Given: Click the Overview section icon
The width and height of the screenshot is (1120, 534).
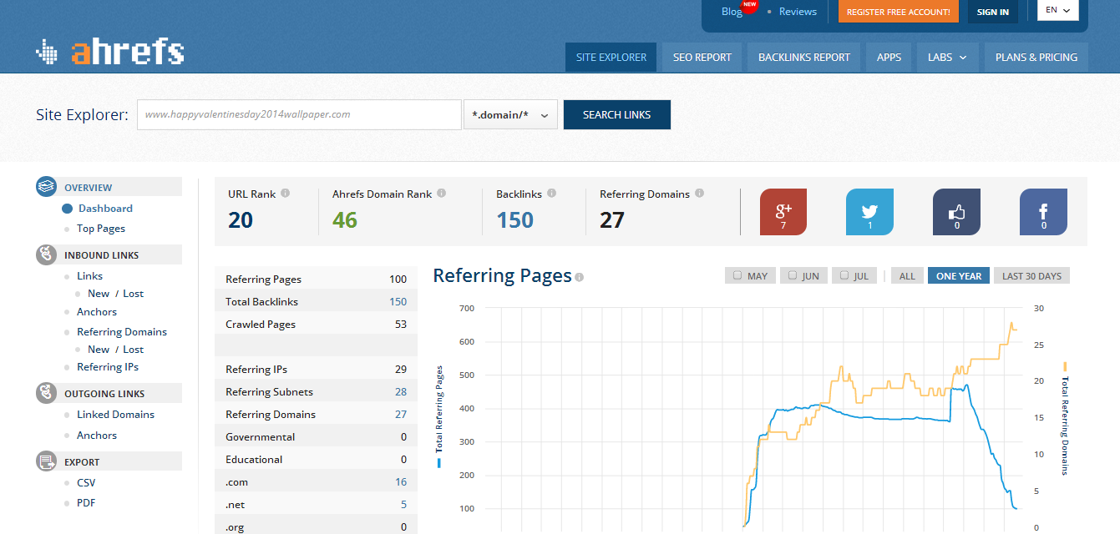Looking at the screenshot, I should (x=46, y=186).
